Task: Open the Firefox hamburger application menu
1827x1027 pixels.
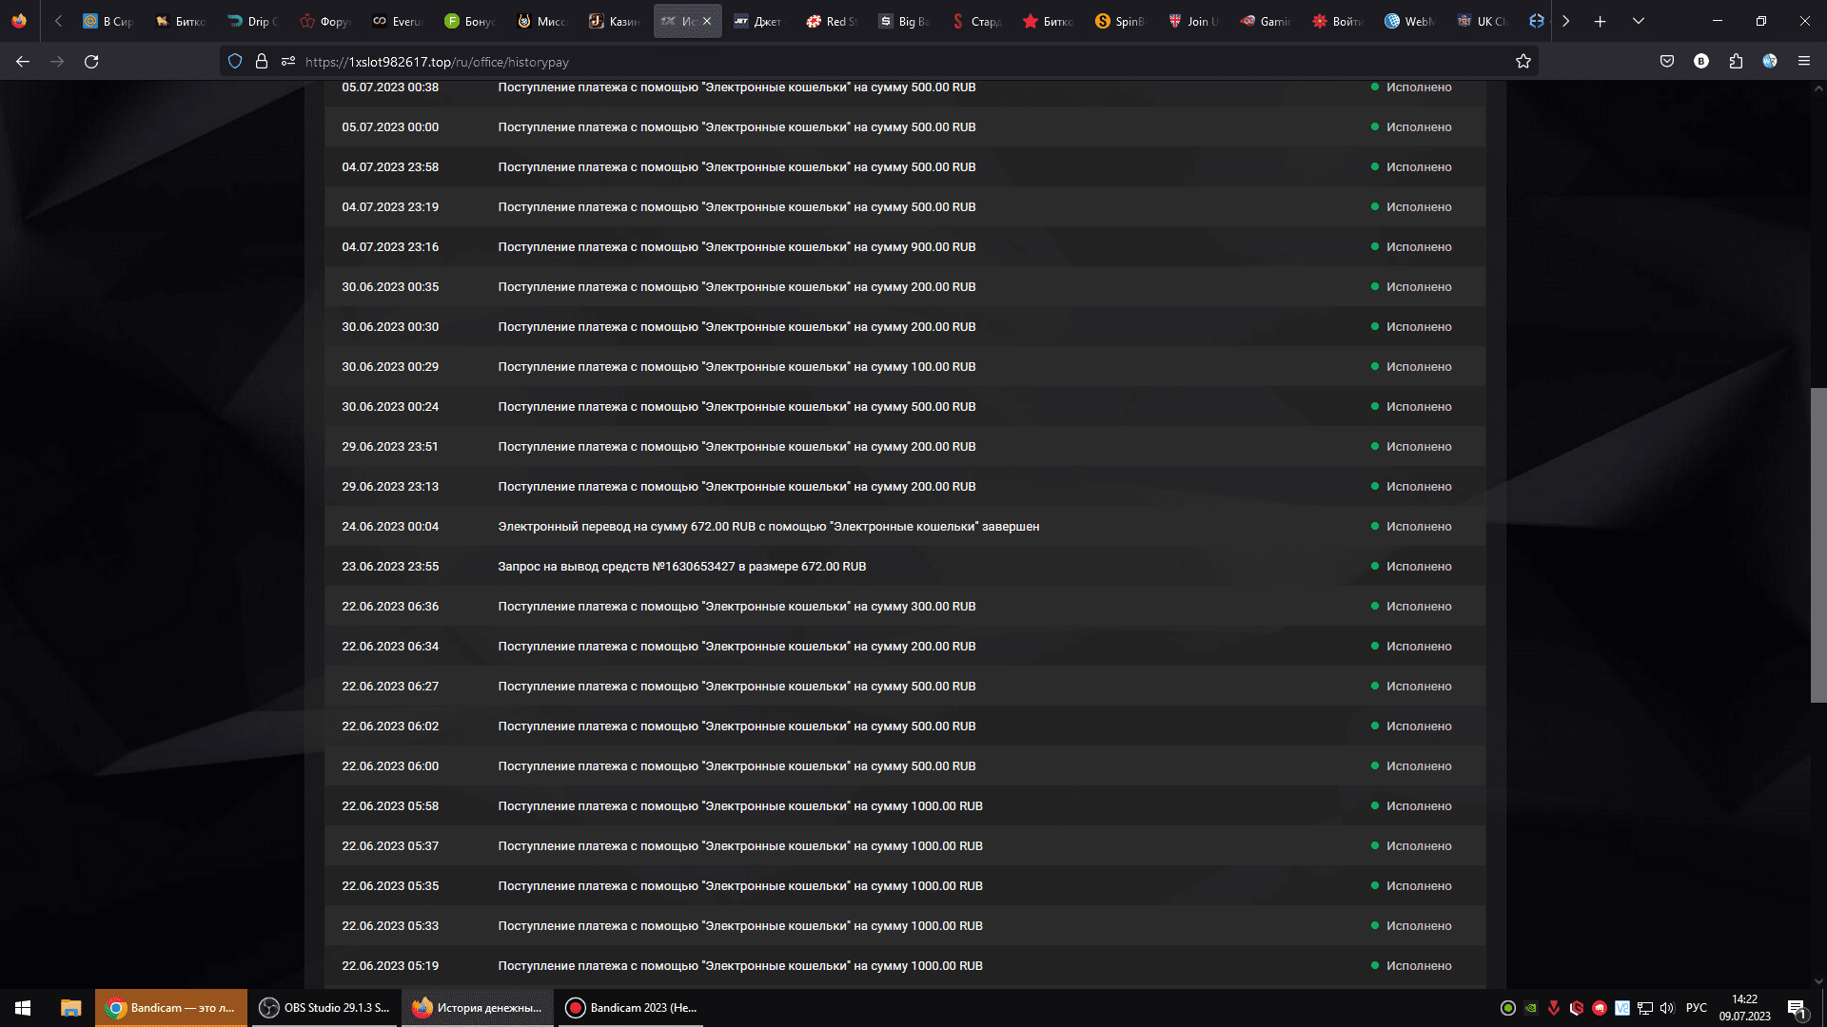Action: [1804, 62]
